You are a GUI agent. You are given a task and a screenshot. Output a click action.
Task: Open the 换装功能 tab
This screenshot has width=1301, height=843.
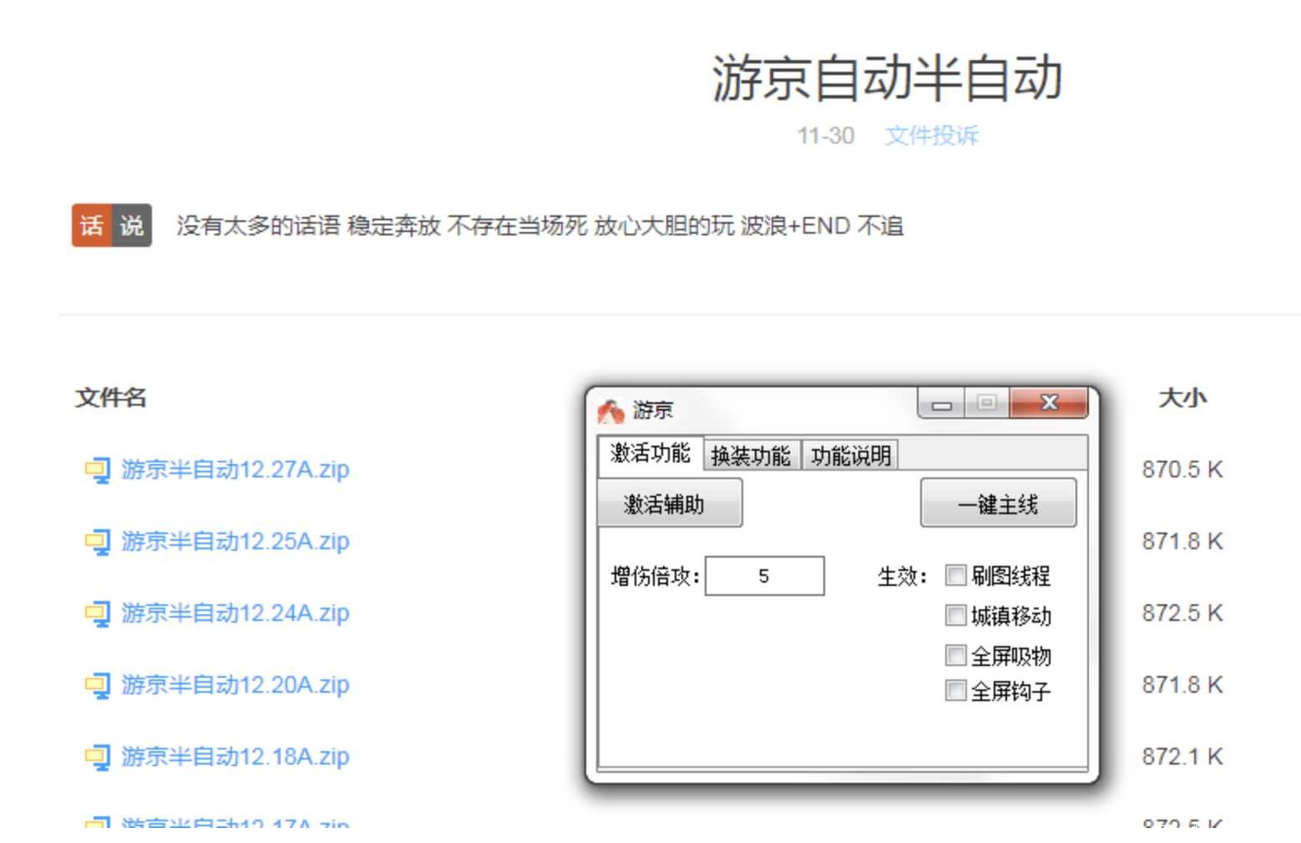(752, 456)
